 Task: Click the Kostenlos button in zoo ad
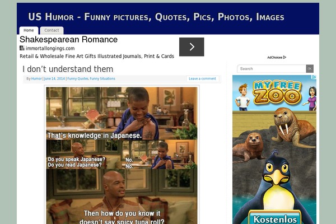tap(275, 218)
